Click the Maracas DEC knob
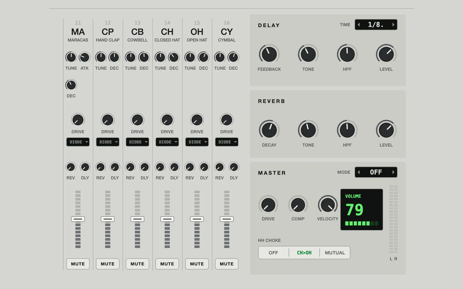Screen dimensions: 463x289 [x=71, y=85]
